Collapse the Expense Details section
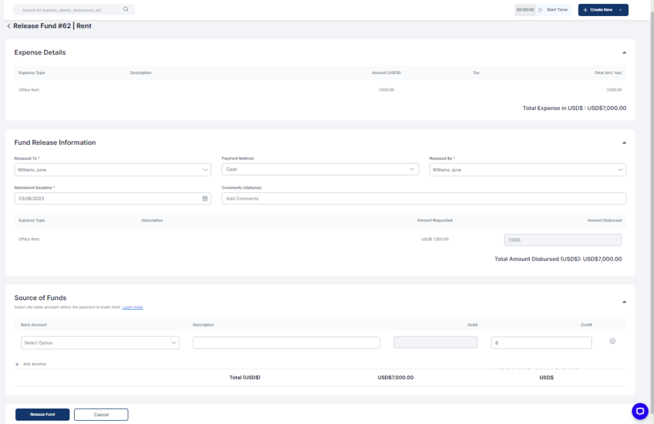The image size is (654, 424). pos(624,52)
